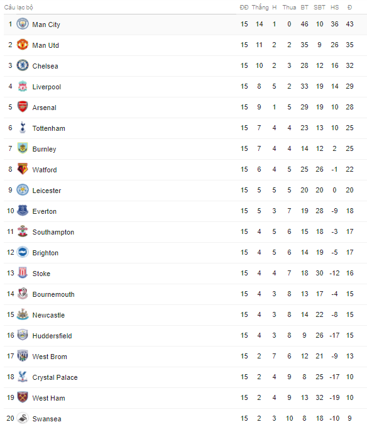Viewport: 367px width, 427px height.
Task: Click the Everton club crest
Action: click(23, 211)
